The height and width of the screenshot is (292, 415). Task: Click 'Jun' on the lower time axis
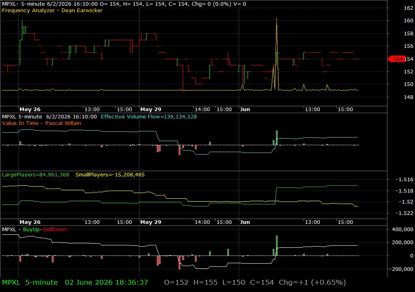point(245,222)
